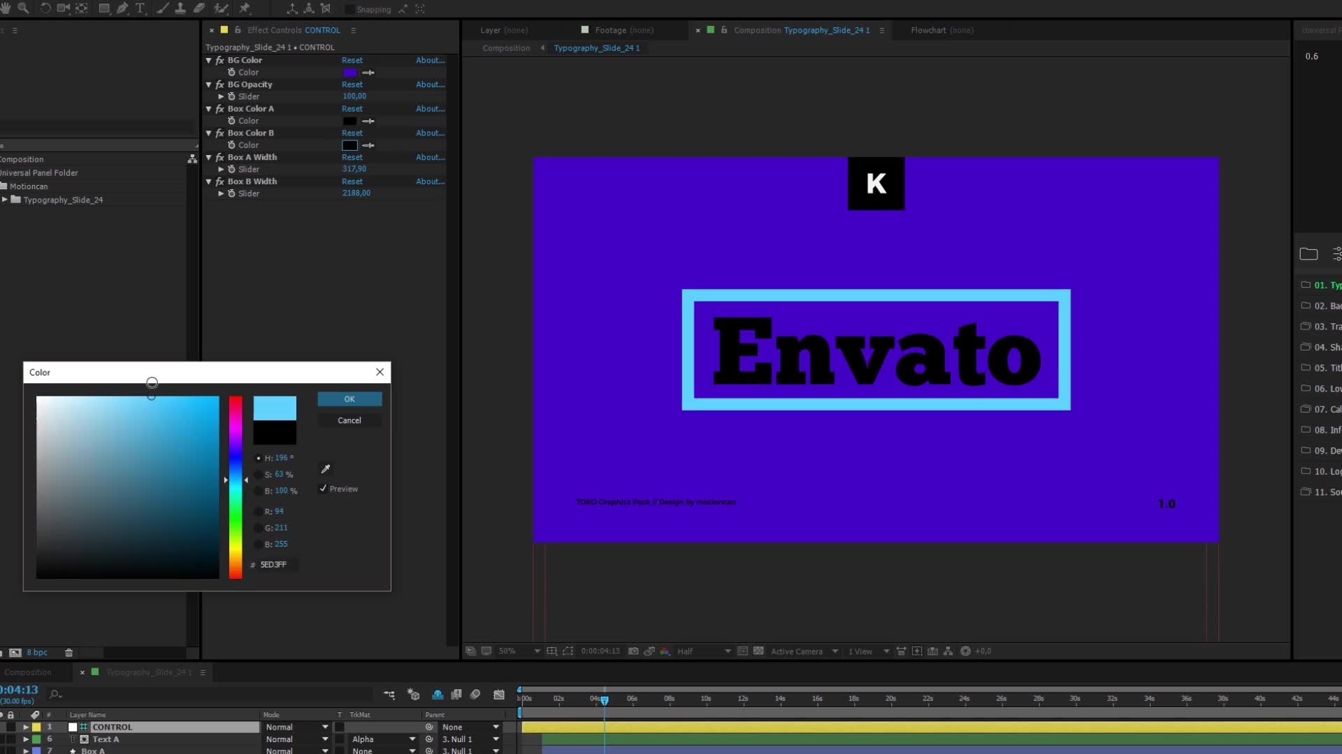Screen dimensions: 1342x754
Task: Click the BG Color purple swatch
Action: (x=349, y=73)
